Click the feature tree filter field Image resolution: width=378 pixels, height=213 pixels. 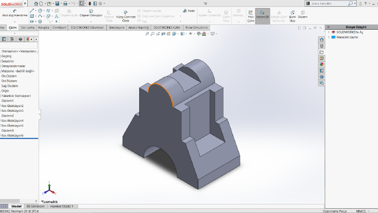pos(19,45)
